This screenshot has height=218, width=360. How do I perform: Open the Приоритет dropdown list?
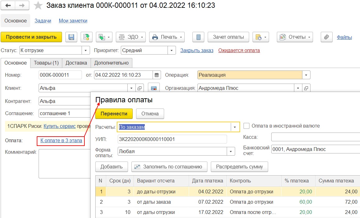tap(172, 51)
